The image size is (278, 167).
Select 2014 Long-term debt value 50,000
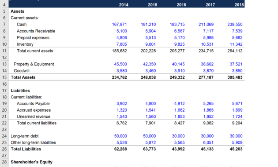coord(120,136)
